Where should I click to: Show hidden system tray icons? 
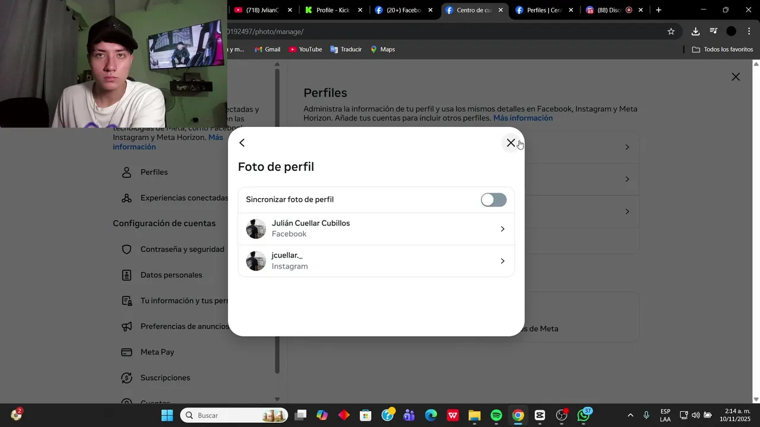coord(630,415)
